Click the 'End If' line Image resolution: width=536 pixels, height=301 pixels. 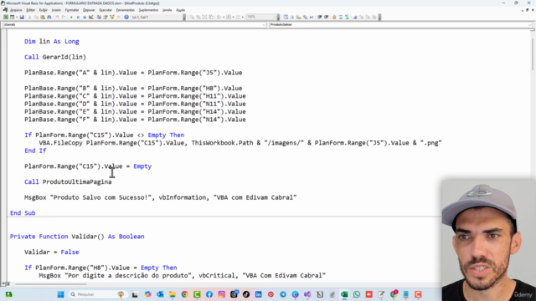[35, 150]
